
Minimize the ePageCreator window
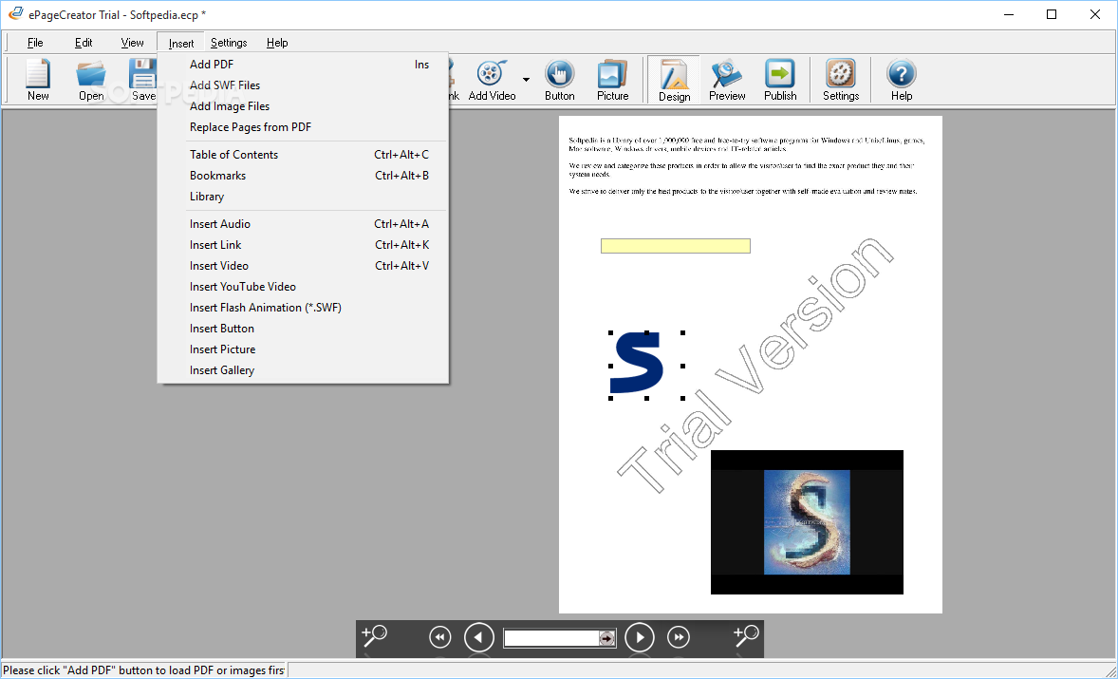pyautogui.click(x=1008, y=14)
